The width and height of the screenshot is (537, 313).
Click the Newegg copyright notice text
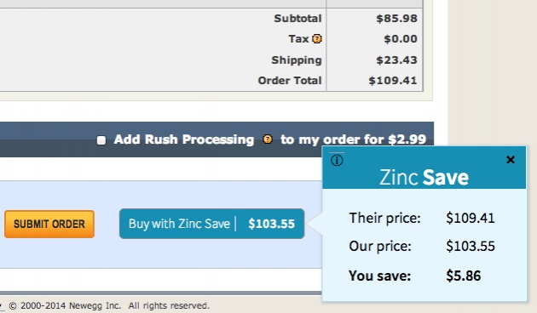tap(109, 305)
